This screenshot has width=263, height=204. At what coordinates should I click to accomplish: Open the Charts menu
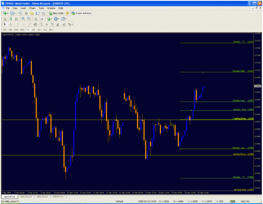[32, 8]
